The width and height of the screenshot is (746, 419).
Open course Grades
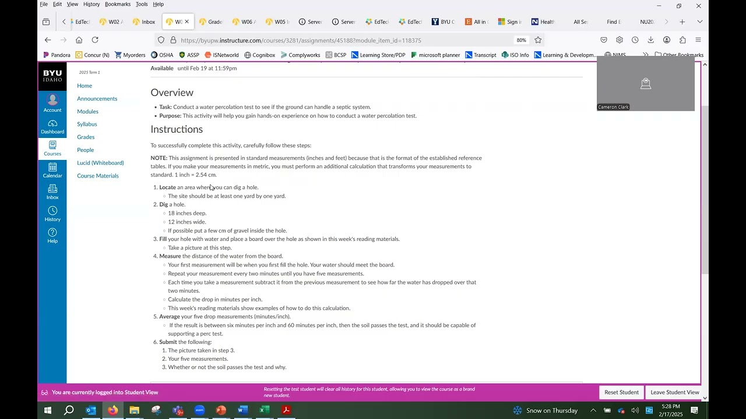tap(86, 137)
